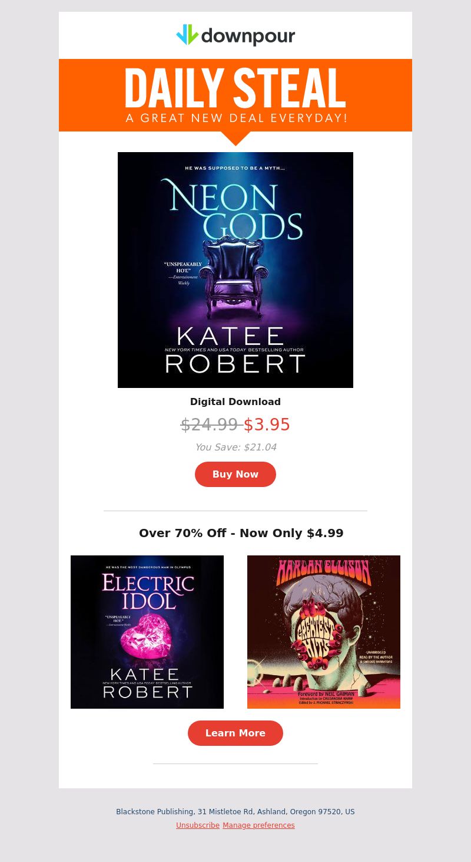Click the Daily Steal orange banner

pos(235,95)
